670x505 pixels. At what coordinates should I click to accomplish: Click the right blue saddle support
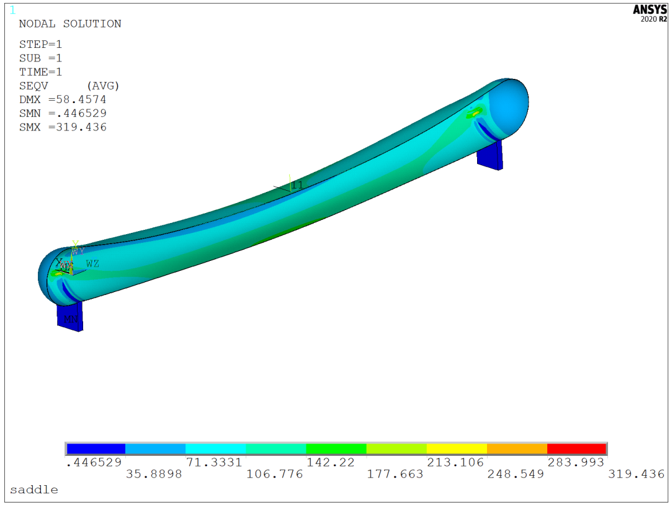click(490, 155)
